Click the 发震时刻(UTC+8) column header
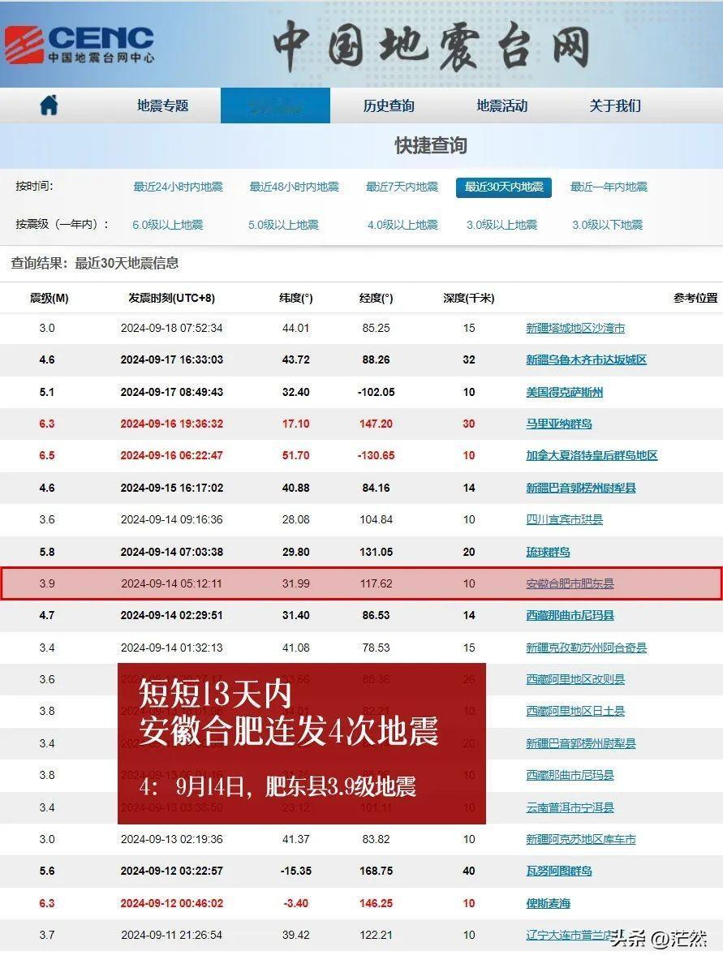The image size is (723, 964). 171,298
